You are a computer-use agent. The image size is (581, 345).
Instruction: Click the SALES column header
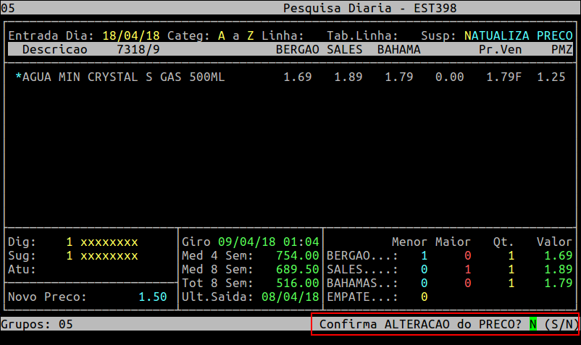(345, 49)
